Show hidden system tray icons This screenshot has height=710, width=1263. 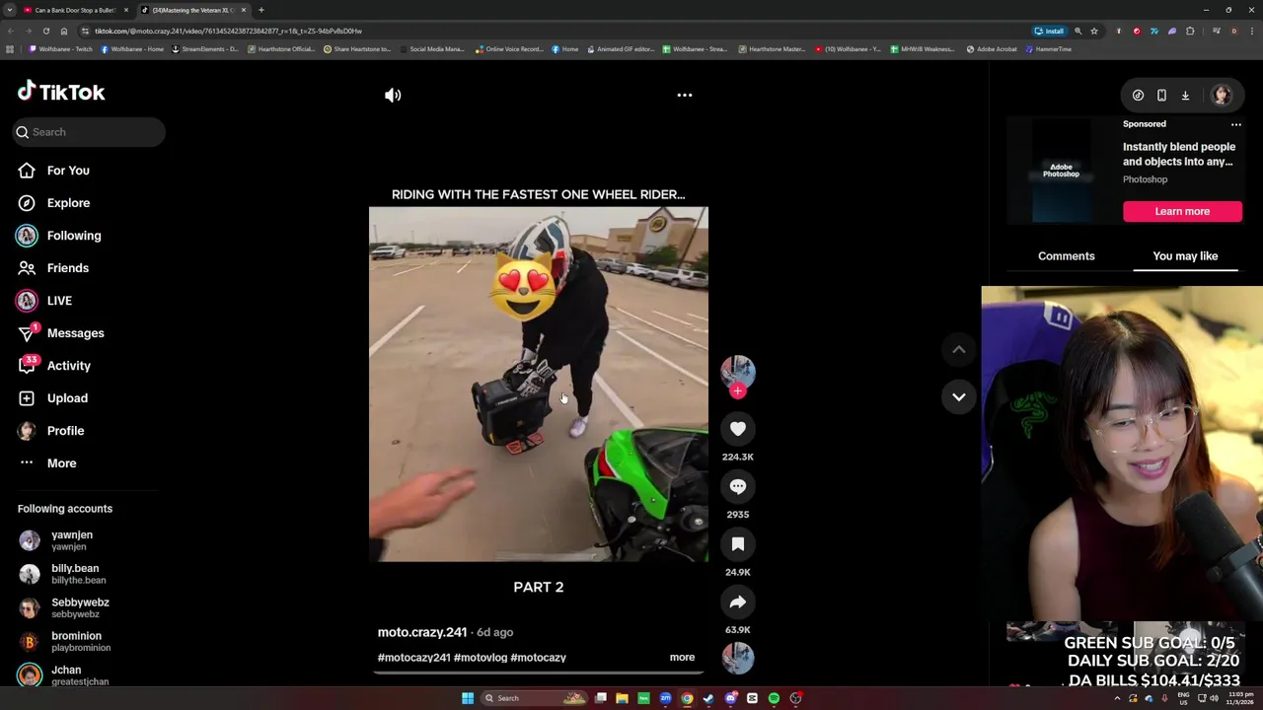pyautogui.click(x=1117, y=698)
